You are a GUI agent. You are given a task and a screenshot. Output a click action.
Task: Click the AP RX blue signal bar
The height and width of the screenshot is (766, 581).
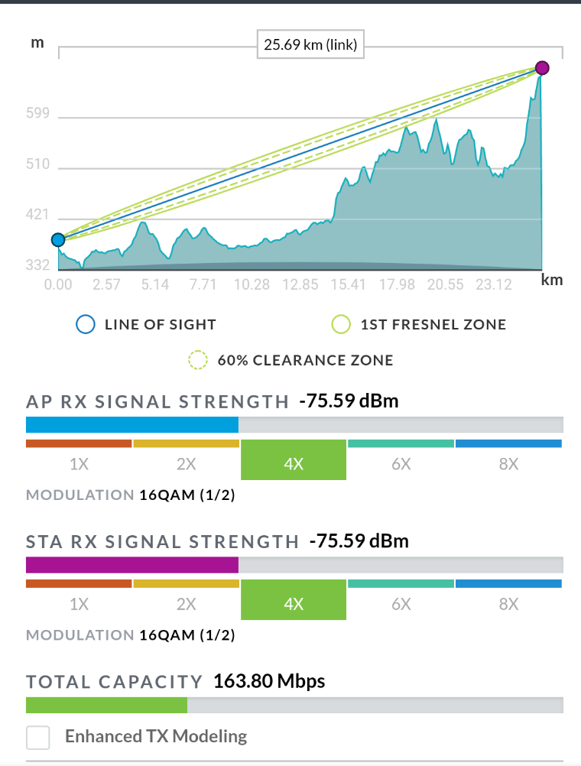(132, 425)
